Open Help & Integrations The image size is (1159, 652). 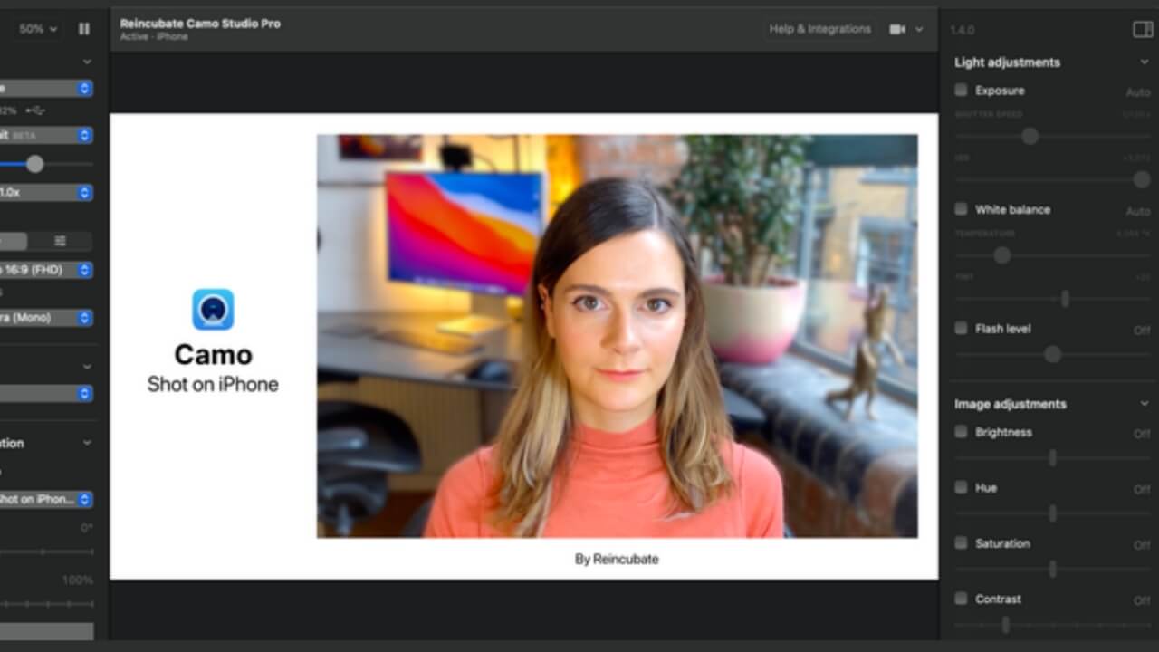tap(820, 29)
